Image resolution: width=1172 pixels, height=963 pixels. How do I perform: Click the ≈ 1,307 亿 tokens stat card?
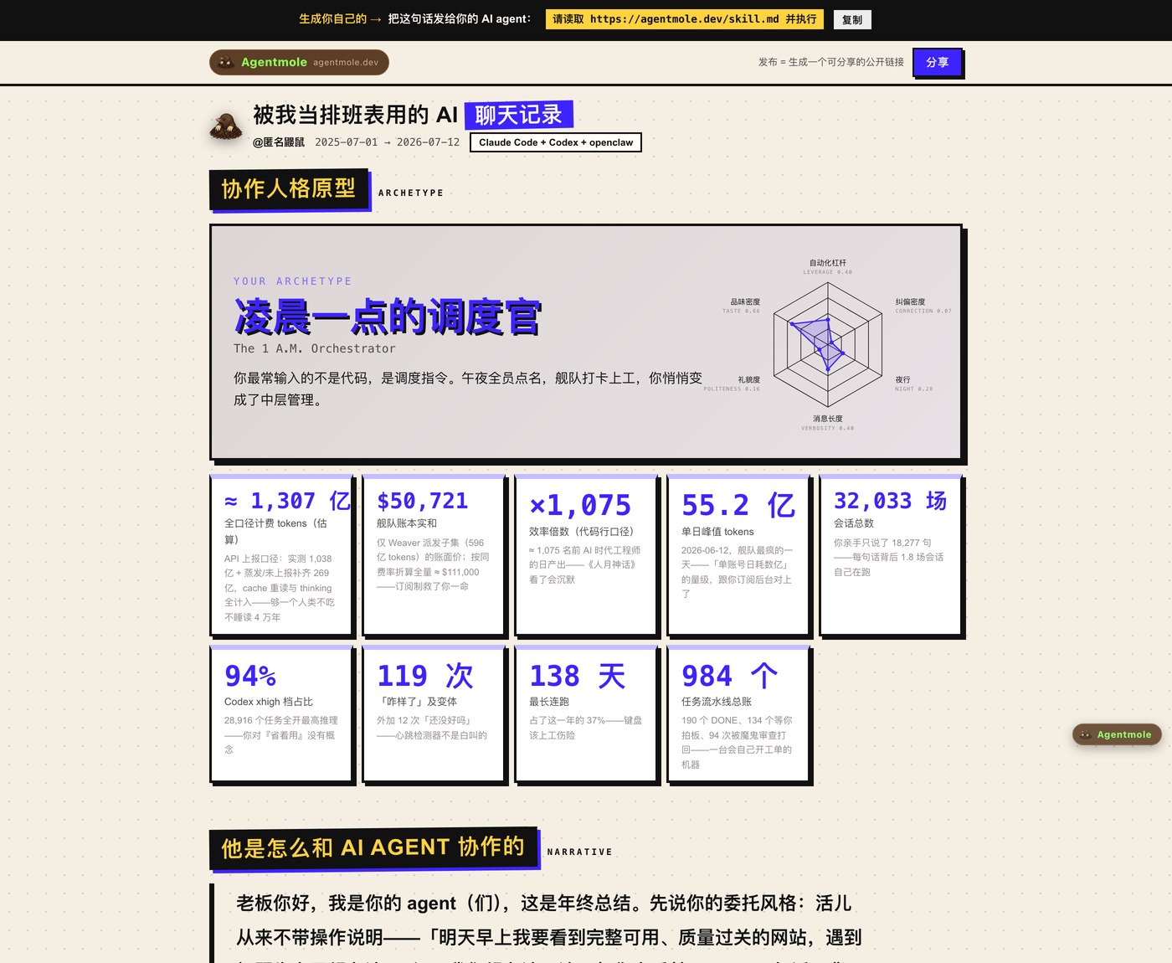282,554
